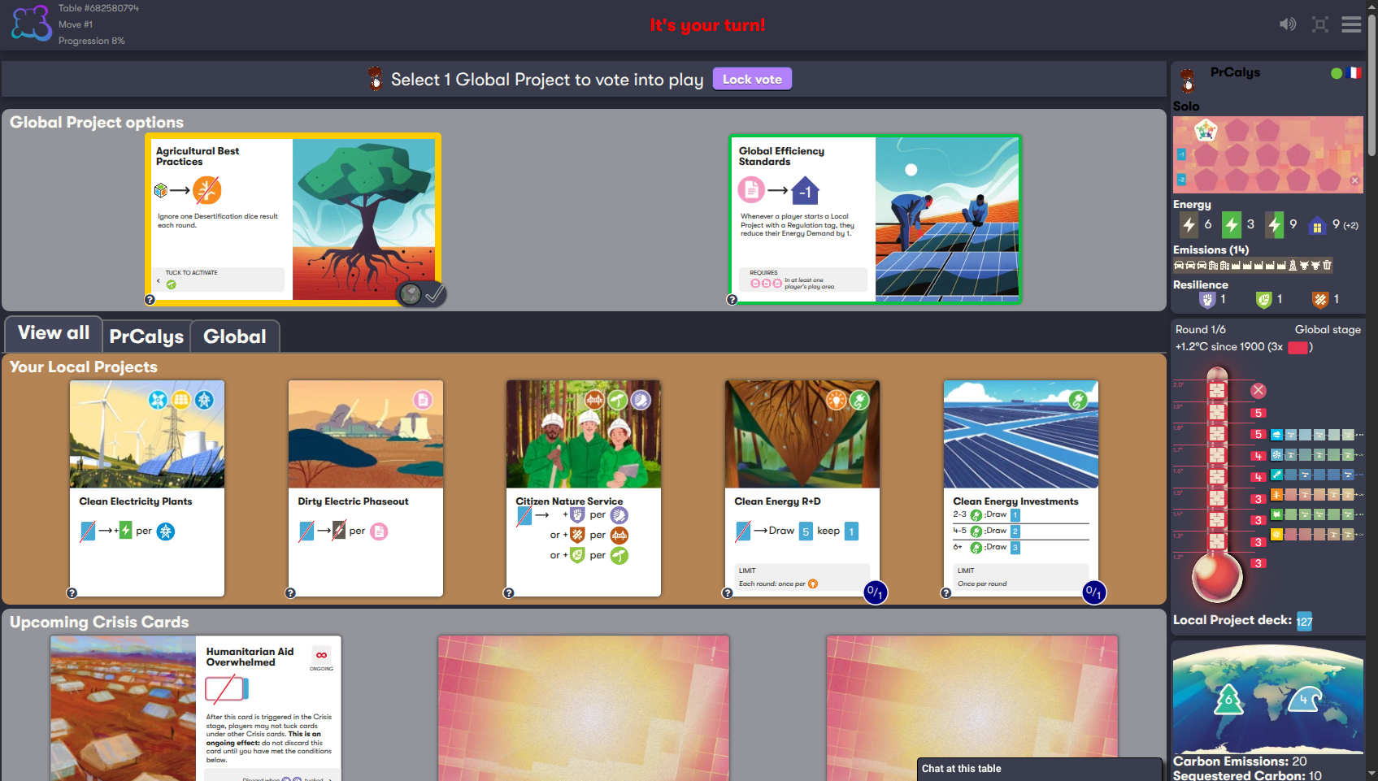
Task: Select the Citizen Nature Service card
Action: pos(584,488)
